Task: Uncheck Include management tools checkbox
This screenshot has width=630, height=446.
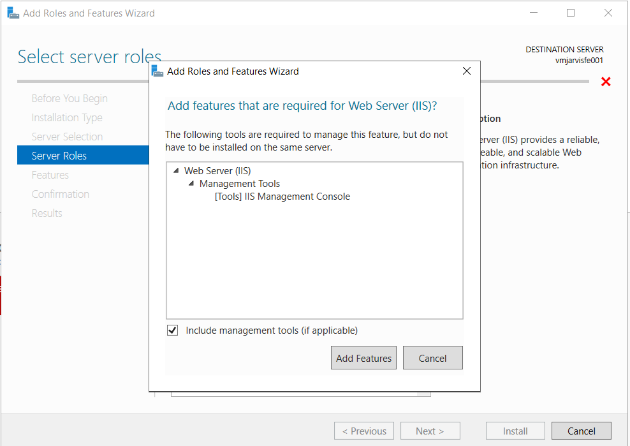Action: pyautogui.click(x=172, y=330)
